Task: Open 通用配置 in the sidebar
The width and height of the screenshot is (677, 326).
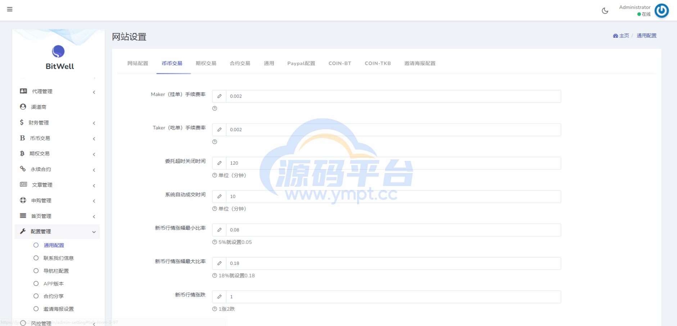Action: 54,245
